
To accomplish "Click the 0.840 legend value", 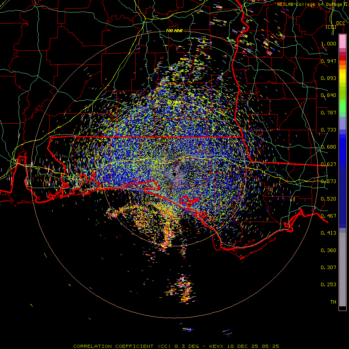I will (x=328, y=95).
